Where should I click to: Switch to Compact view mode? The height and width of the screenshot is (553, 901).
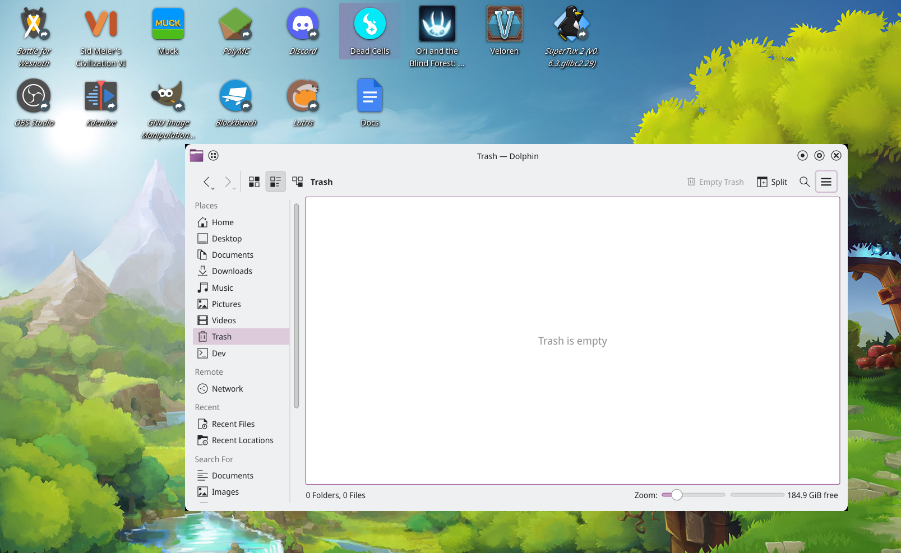275,182
